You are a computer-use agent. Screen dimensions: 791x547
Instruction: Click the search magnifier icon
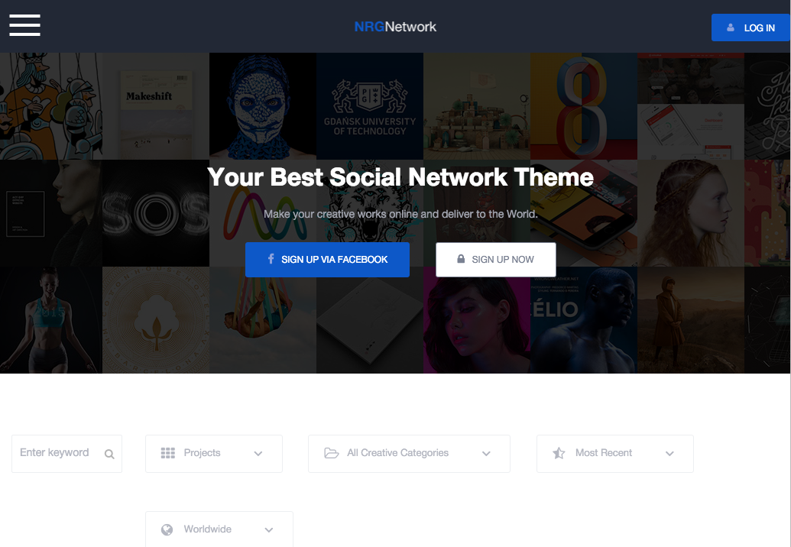pyautogui.click(x=109, y=454)
